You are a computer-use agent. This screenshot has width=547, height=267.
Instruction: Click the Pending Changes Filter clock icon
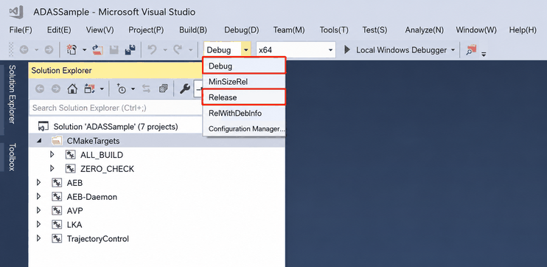(x=122, y=89)
